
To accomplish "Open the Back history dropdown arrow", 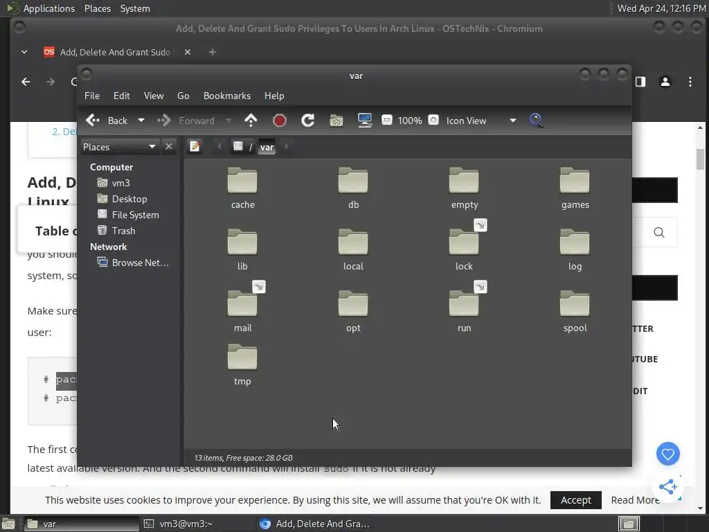I will [x=141, y=121].
